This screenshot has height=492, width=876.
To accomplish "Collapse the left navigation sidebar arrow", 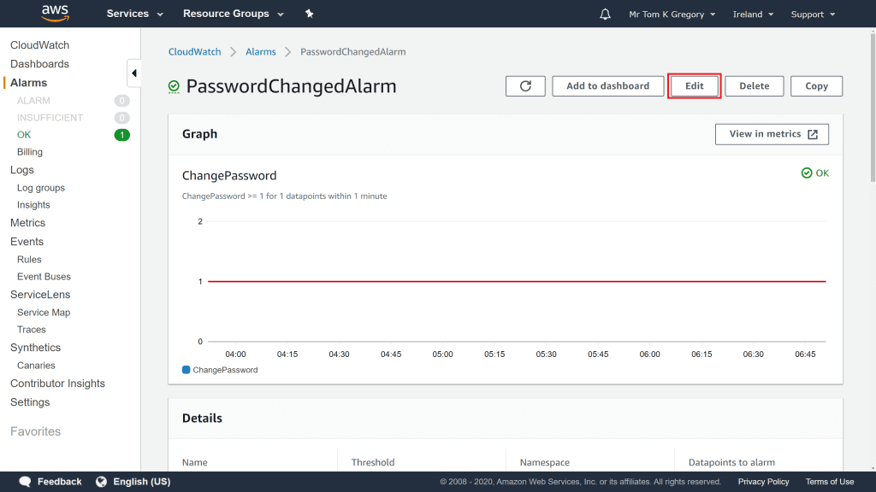I will tap(134, 73).
